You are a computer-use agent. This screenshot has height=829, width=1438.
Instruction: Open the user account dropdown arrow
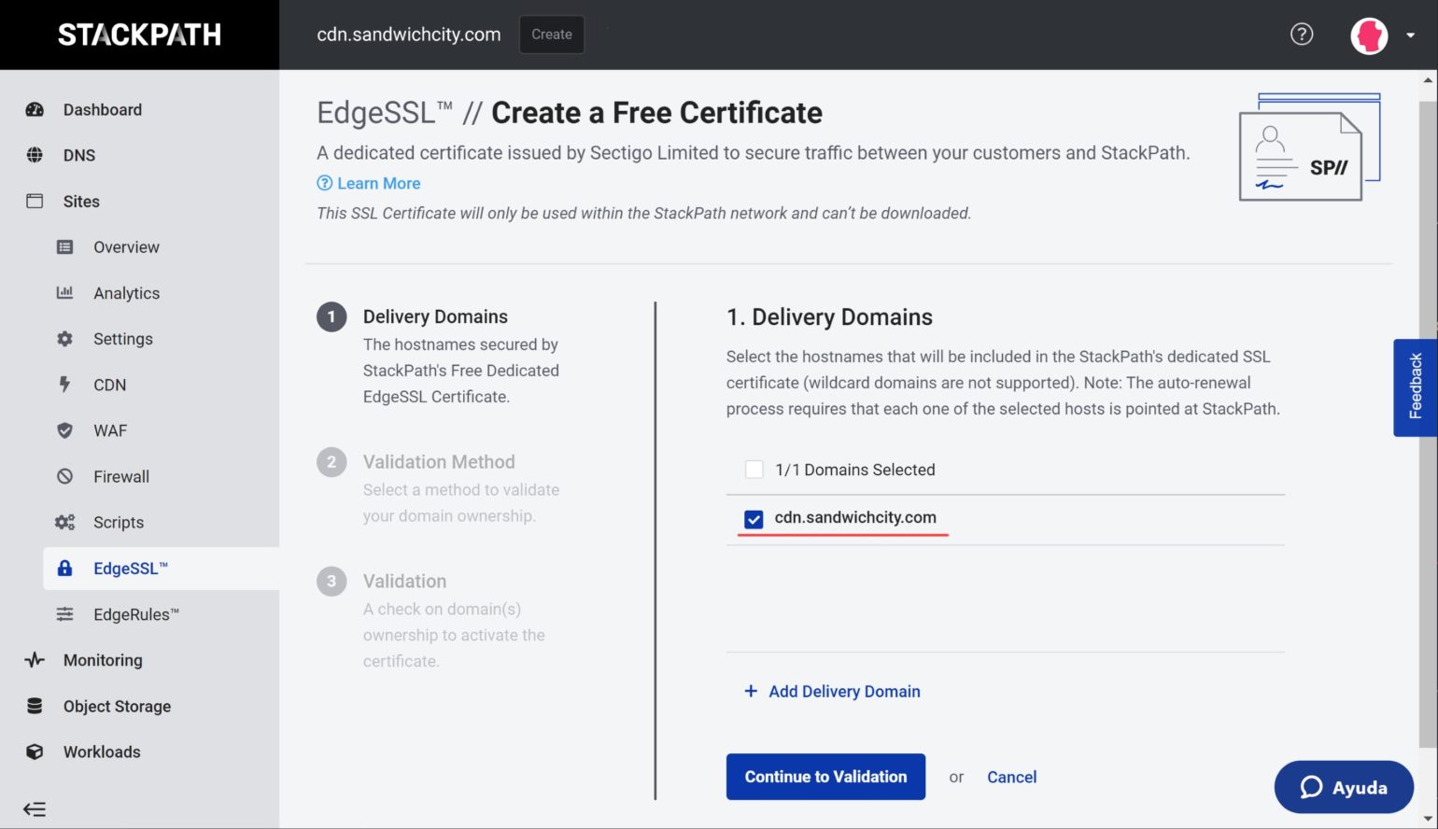pos(1411,35)
